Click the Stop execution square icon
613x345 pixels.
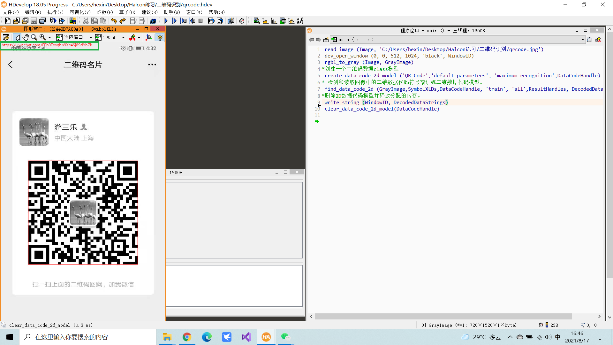(x=201, y=21)
